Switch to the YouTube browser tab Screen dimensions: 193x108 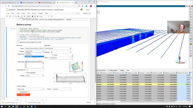46,2
